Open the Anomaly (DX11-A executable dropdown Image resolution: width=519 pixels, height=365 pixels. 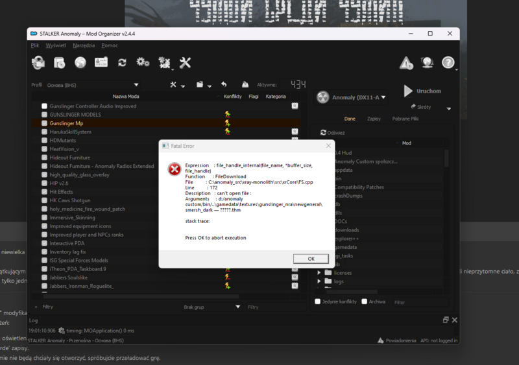pos(352,97)
